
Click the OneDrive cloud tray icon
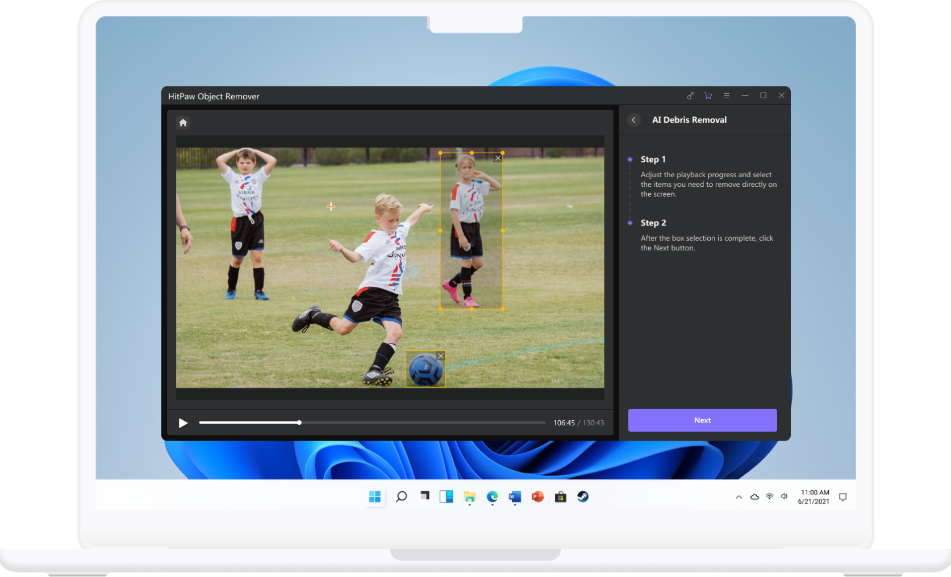point(754,497)
